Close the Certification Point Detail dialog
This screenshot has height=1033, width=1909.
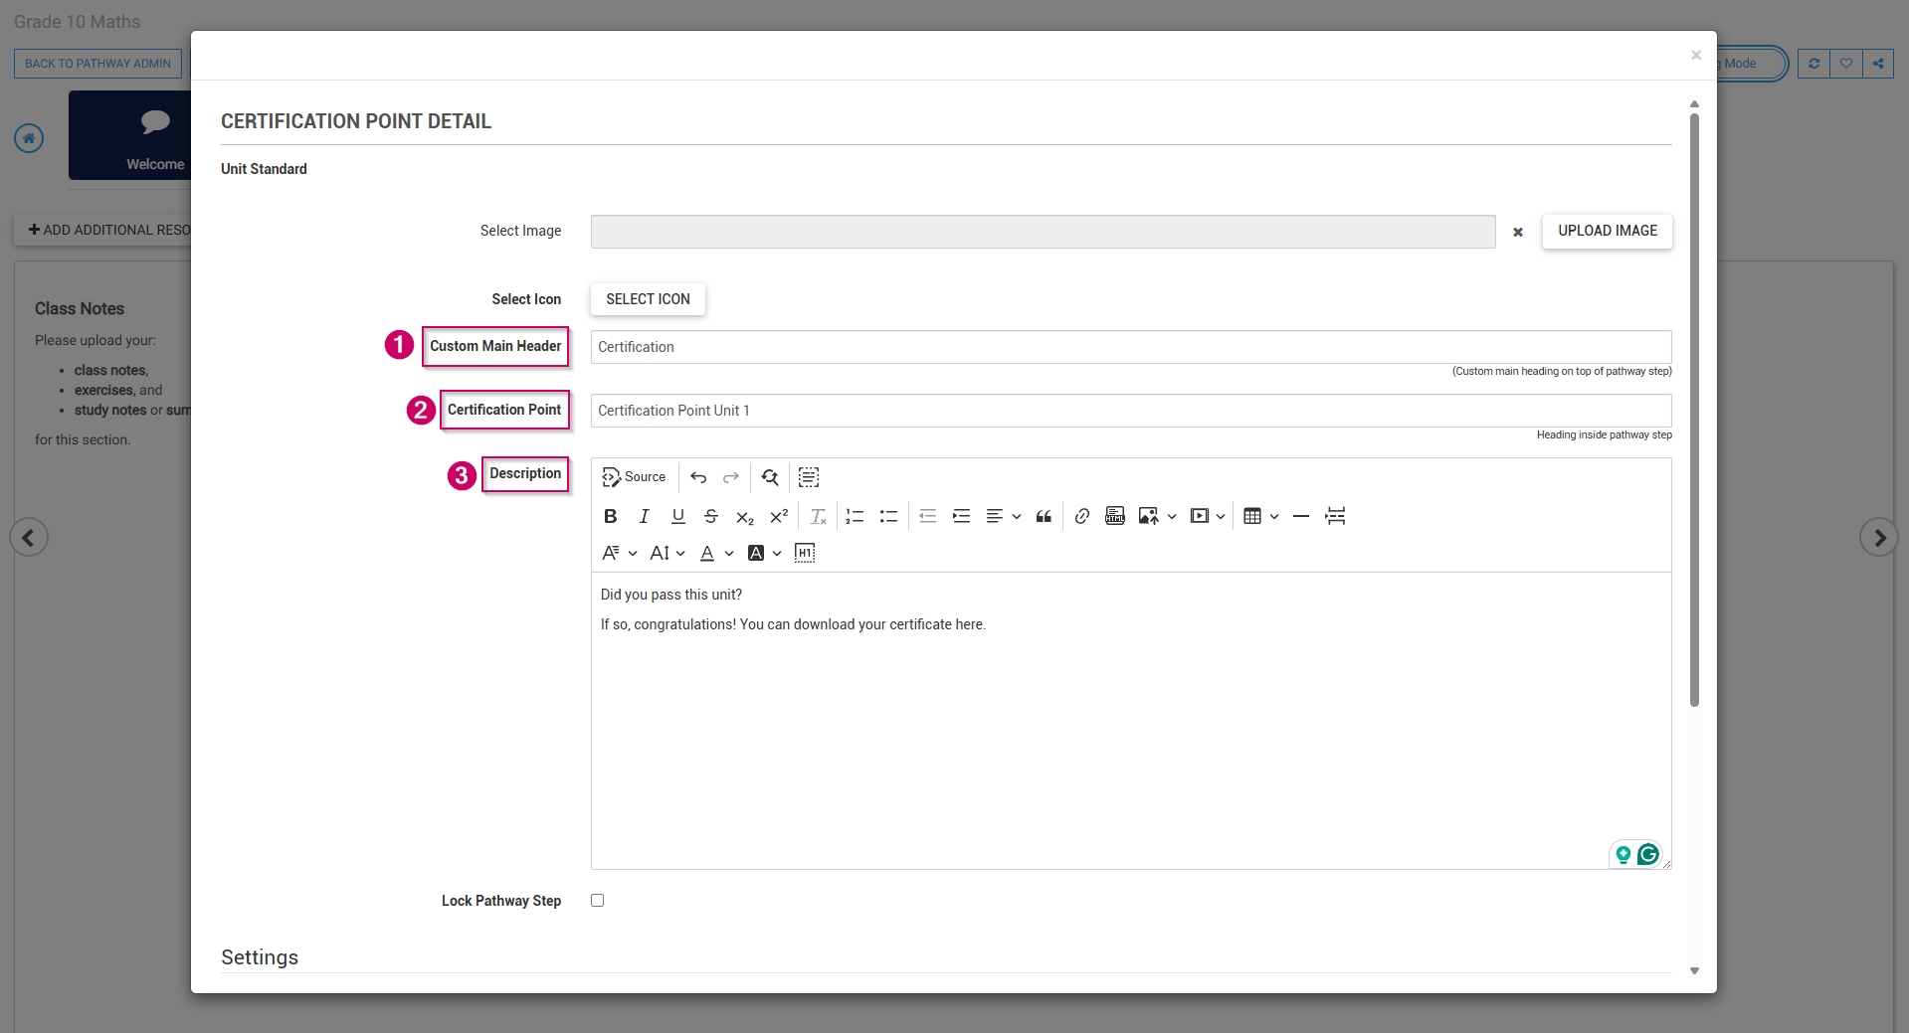(1696, 55)
